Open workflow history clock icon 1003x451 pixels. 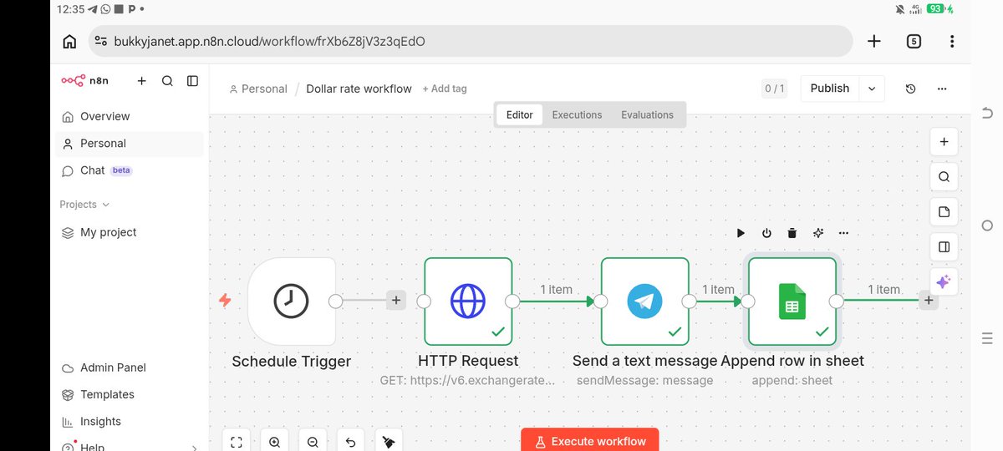911,89
